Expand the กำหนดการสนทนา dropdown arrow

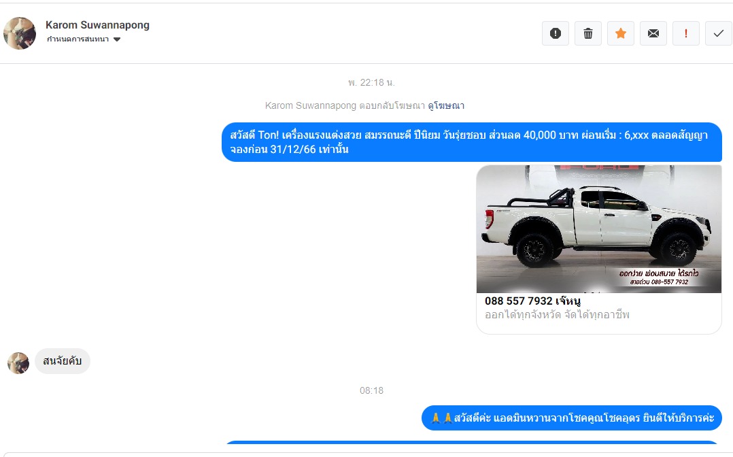coord(117,39)
